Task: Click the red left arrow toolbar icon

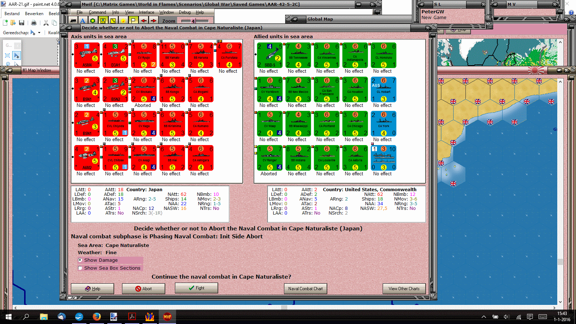Action: click(143, 21)
